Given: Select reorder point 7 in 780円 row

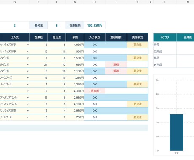Looking at the screenshot, I should (57, 117).
